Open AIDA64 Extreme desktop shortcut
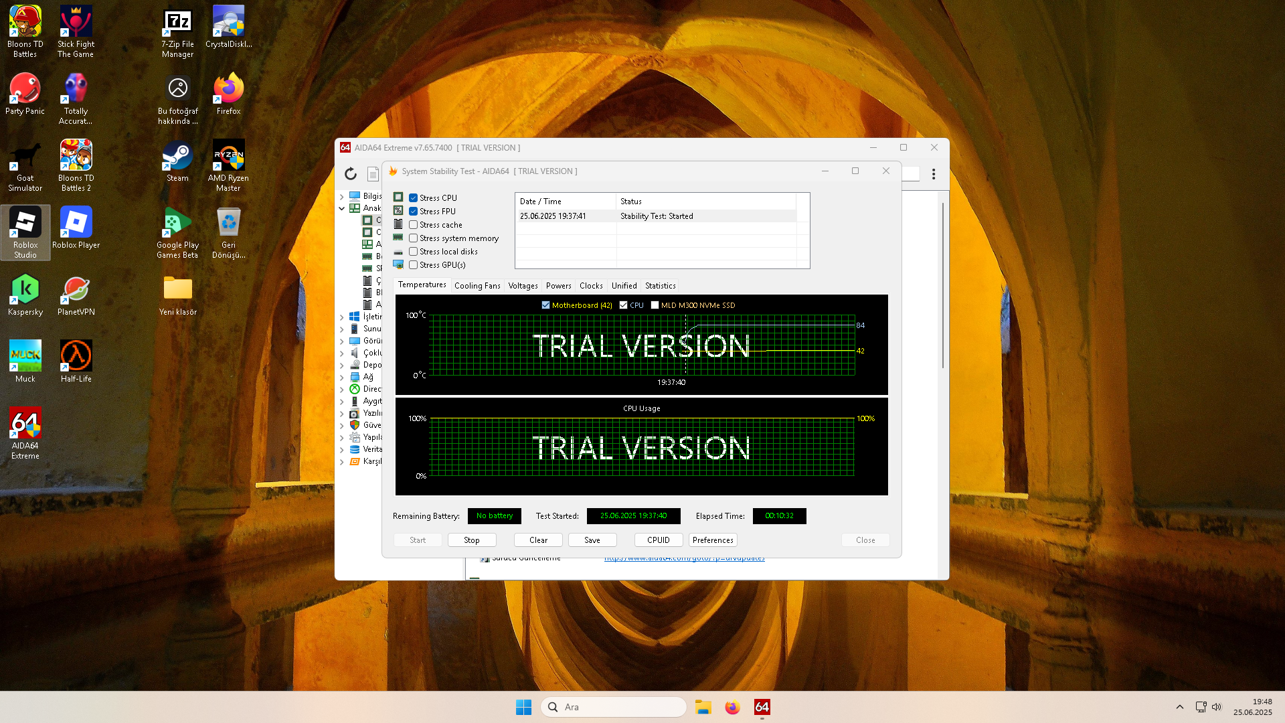Viewport: 1285px width, 723px height. (25, 433)
